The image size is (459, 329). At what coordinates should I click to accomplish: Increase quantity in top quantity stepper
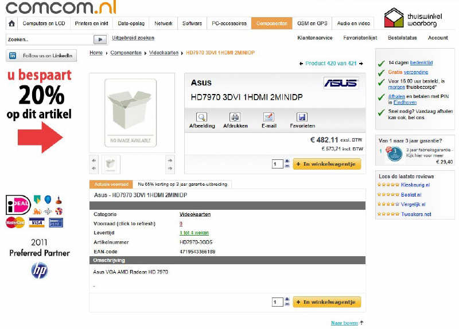tap(287, 162)
